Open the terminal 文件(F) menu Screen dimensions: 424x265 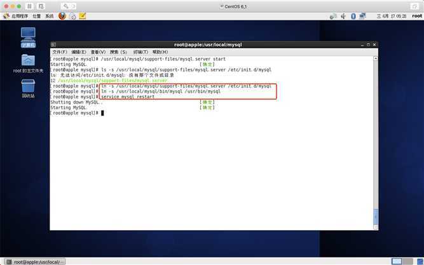click(x=60, y=52)
